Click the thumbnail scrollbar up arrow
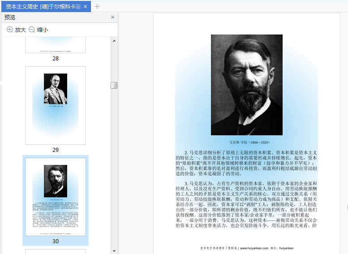 [114, 41]
